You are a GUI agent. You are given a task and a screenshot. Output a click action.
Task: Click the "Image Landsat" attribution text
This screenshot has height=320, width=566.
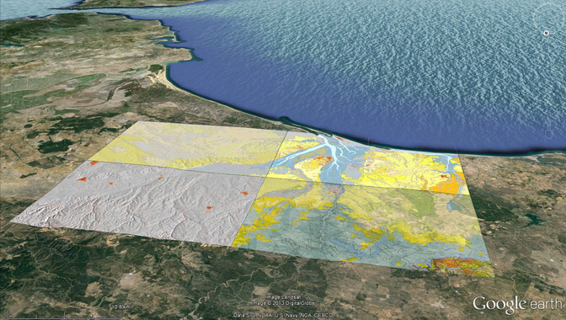283,297
